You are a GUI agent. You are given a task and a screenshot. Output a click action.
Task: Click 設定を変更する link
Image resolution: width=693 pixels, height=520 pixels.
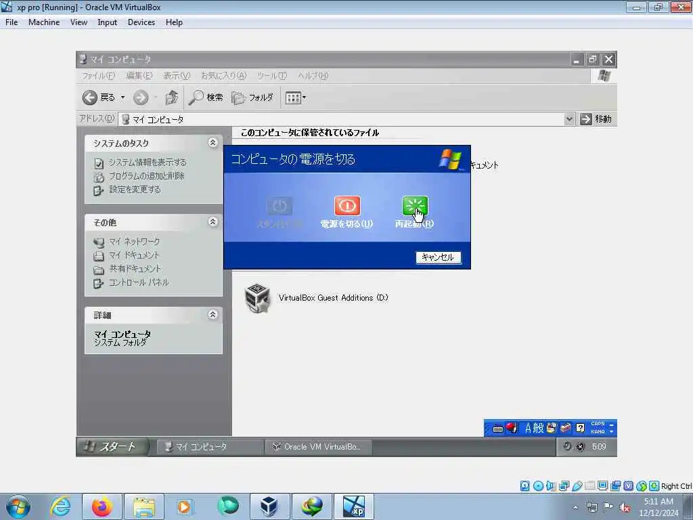coord(135,190)
